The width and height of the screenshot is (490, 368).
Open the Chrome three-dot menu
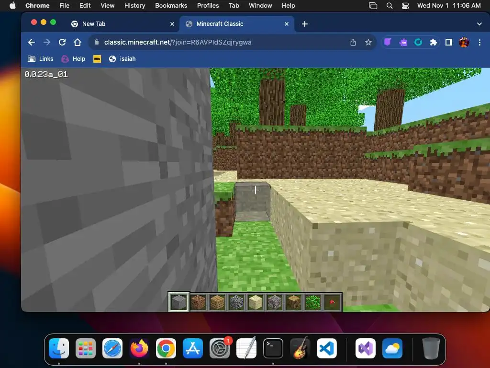coord(479,42)
